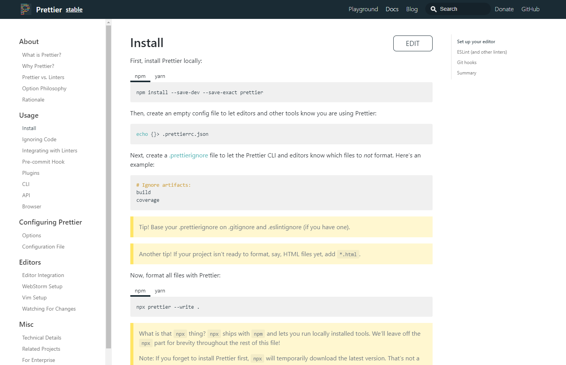This screenshot has width=566, height=365.
Task: Open the Browser docs page
Action: pyautogui.click(x=32, y=206)
